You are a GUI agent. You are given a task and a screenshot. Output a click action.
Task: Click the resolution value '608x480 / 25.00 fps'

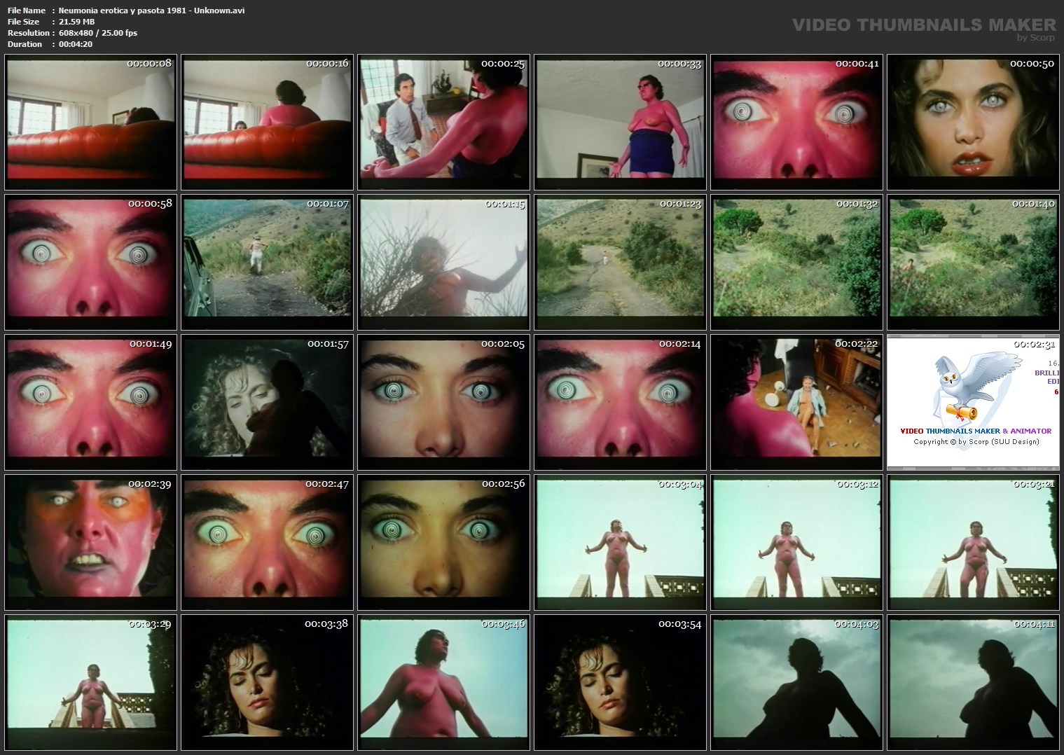pos(98,33)
